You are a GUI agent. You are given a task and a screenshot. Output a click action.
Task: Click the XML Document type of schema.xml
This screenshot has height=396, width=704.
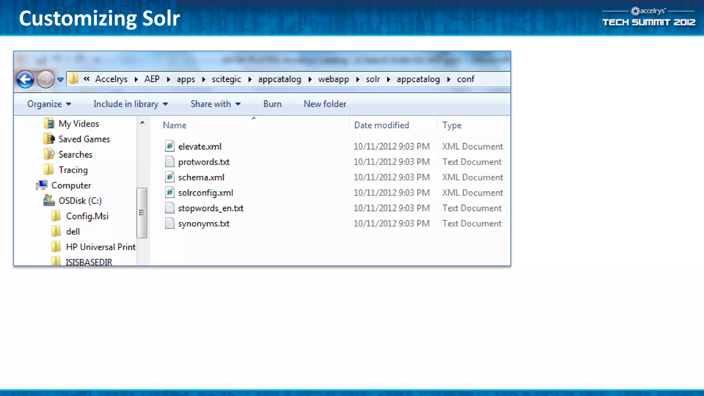472,177
